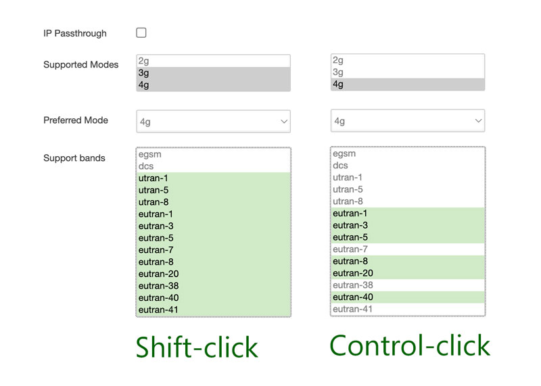The image size is (541, 386).
Task: Click the chevron arrow on left 4g dropdown
Action: coord(284,122)
